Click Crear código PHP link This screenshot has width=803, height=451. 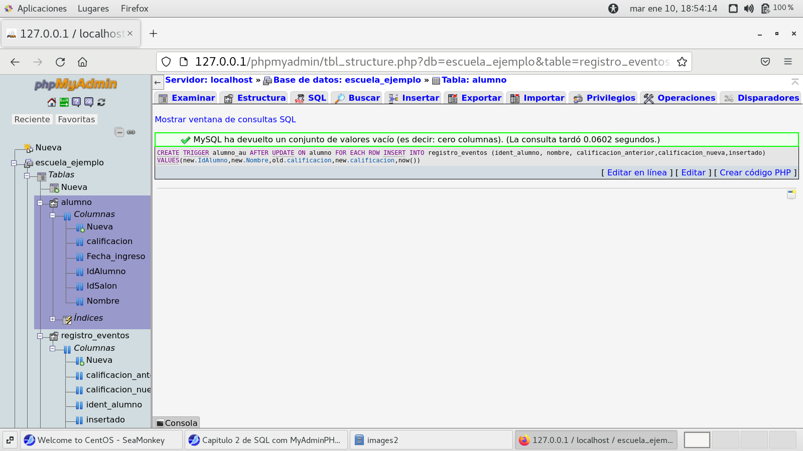click(755, 172)
